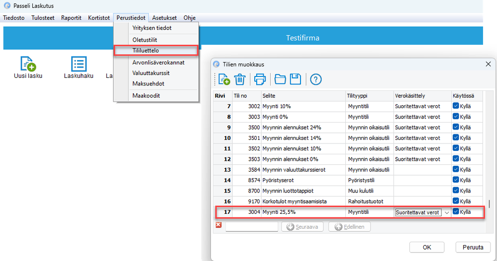
Task: Select Oletustilit menu entry
Action: click(x=156, y=40)
